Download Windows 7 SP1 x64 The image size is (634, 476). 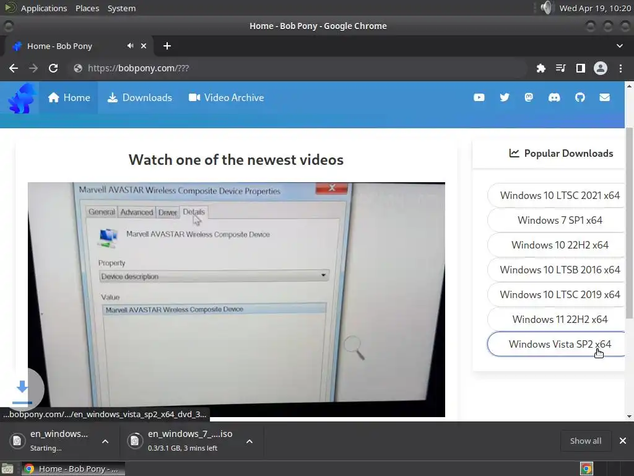pos(557,220)
